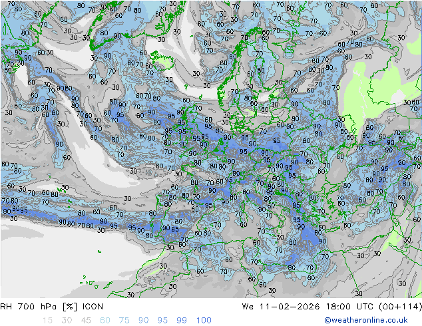Click the legend scale value 75
Image resolution: width=422 pixels, height=326 pixels.
point(124,321)
